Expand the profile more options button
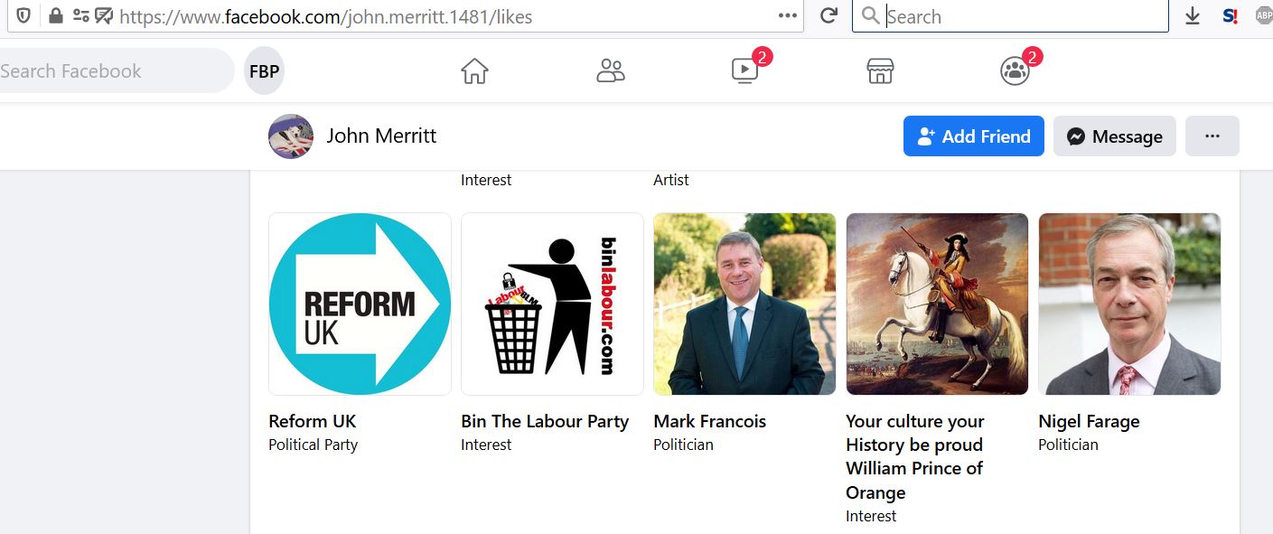1273x534 pixels. [1212, 136]
